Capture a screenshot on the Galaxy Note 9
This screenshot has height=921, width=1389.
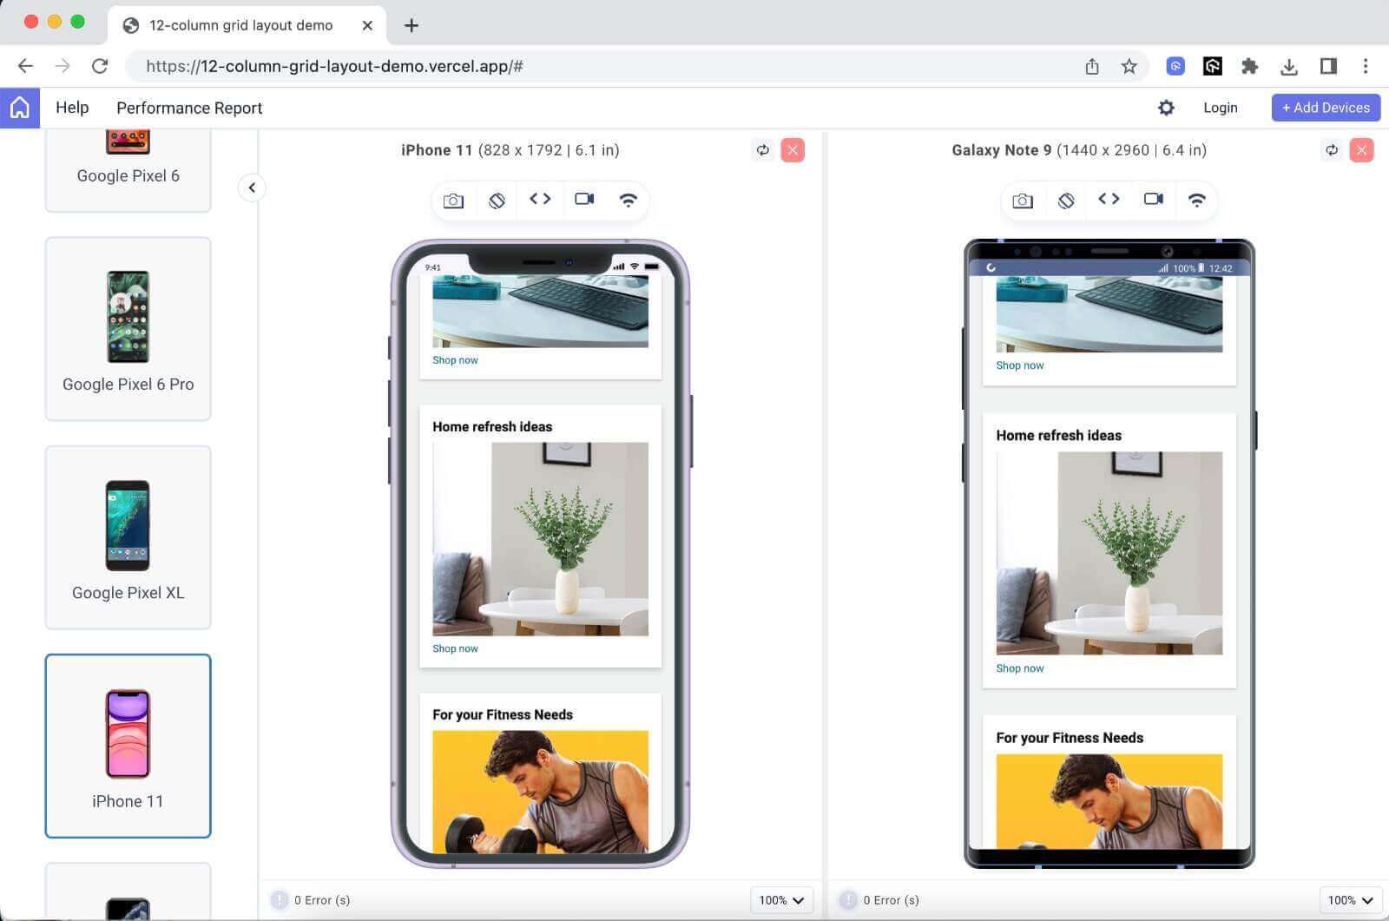[1022, 200]
